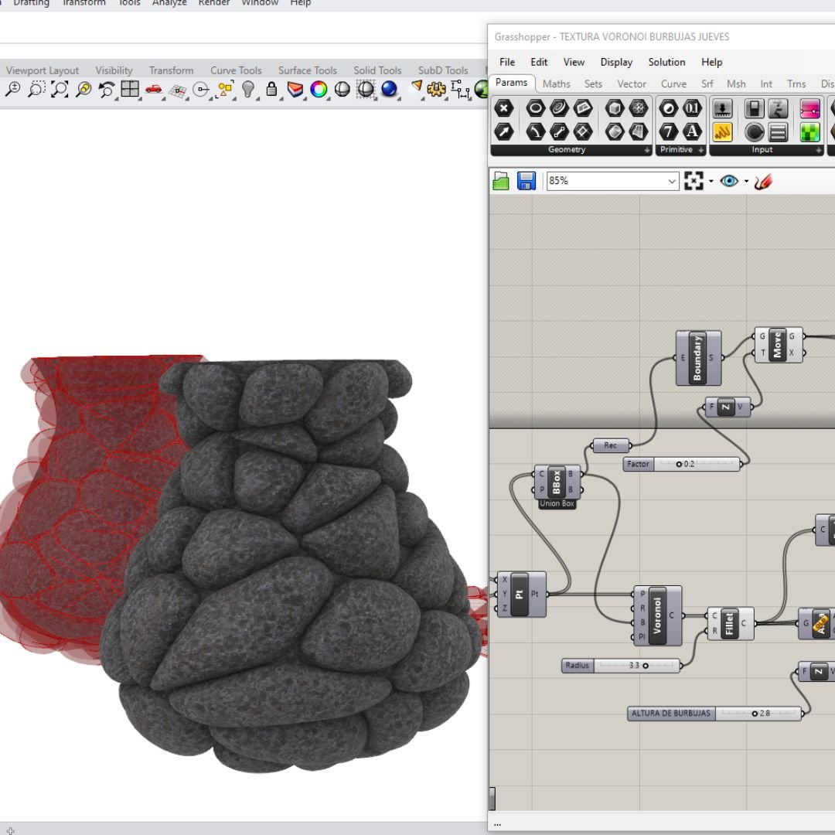Click the Zoom Extents icon in Rhino
The width and height of the screenshot is (835, 835).
point(60,89)
